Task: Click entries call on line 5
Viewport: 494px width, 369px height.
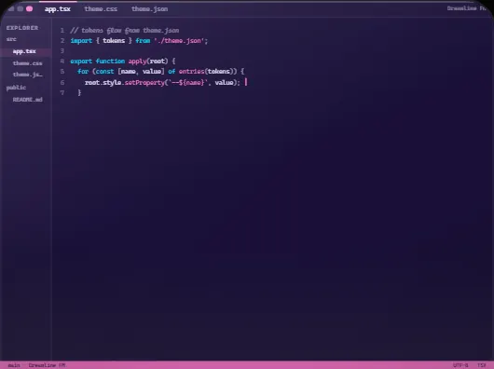Action: [192, 72]
